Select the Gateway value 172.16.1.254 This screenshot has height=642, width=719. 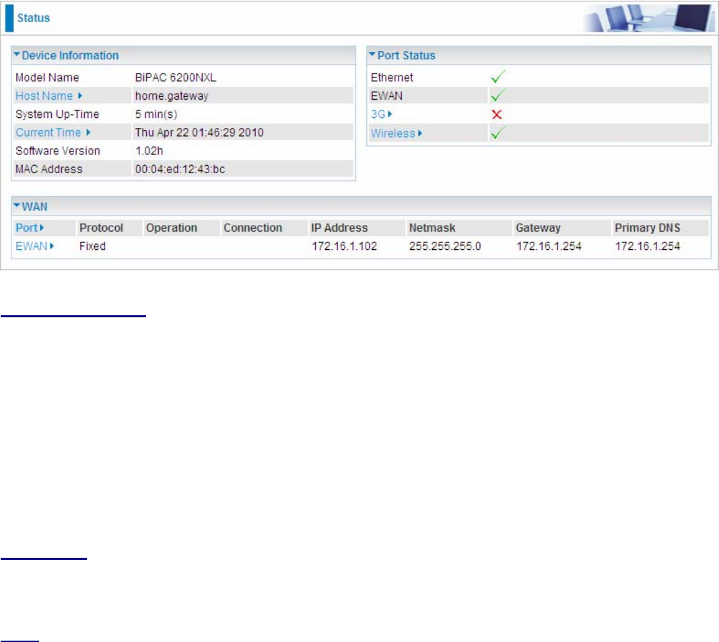[x=549, y=247]
